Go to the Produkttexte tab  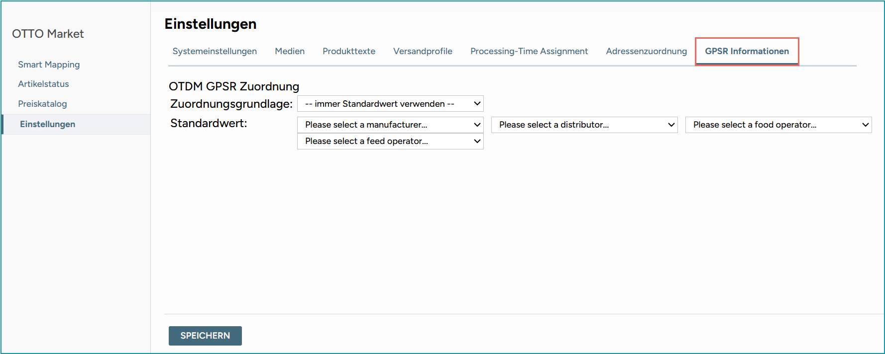(349, 51)
